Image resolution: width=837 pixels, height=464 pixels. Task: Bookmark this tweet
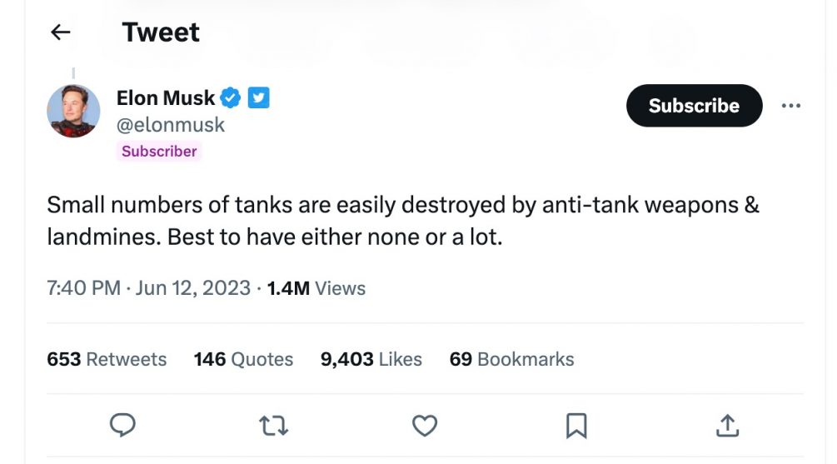576,426
